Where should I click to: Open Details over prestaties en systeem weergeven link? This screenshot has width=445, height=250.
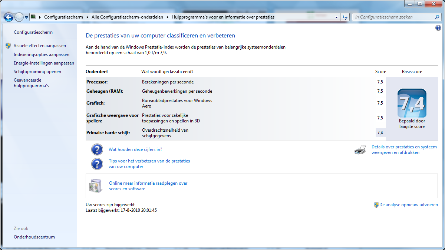click(x=404, y=150)
